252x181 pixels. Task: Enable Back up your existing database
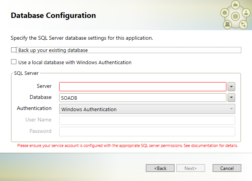coord(14,50)
